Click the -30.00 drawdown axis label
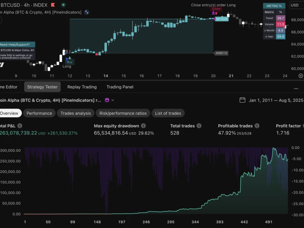 297,215
